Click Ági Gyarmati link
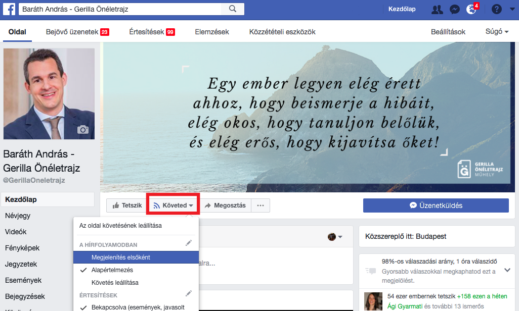The width and height of the screenshot is (519, 311). [405, 306]
